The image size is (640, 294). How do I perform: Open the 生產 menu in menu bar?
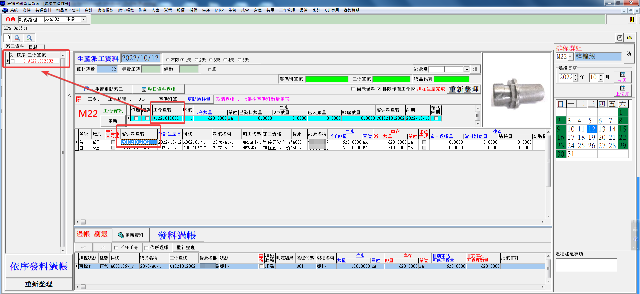(206, 10)
